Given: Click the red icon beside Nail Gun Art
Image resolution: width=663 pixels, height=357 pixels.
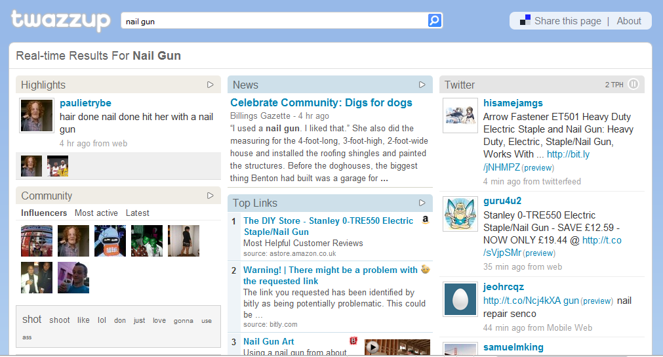Looking at the screenshot, I should point(353,341).
